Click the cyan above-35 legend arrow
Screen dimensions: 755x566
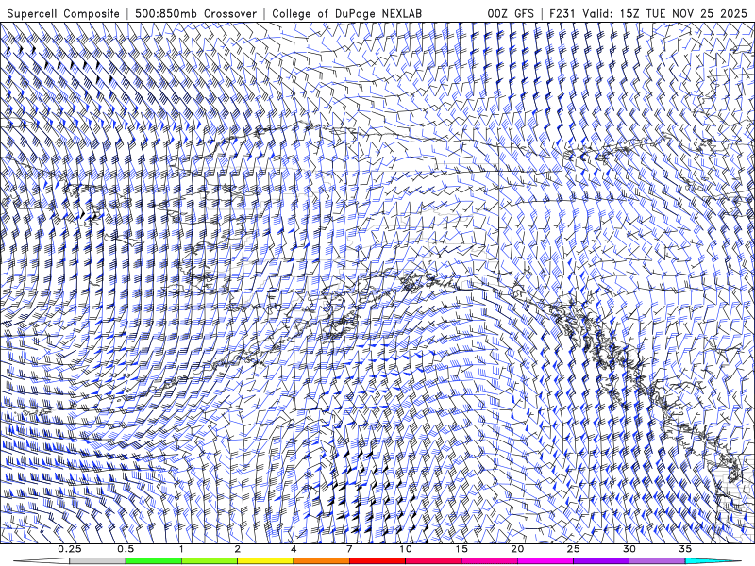click(x=713, y=561)
